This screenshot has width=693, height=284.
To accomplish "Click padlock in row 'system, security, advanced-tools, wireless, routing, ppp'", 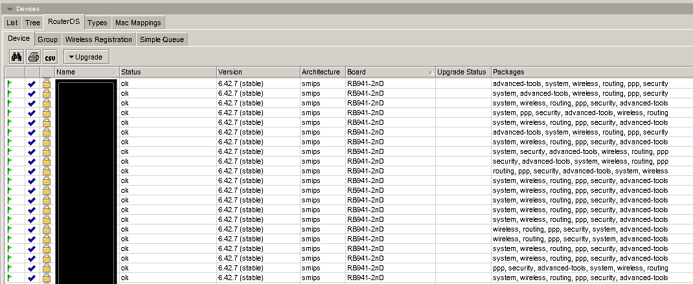I will (47, 151).
